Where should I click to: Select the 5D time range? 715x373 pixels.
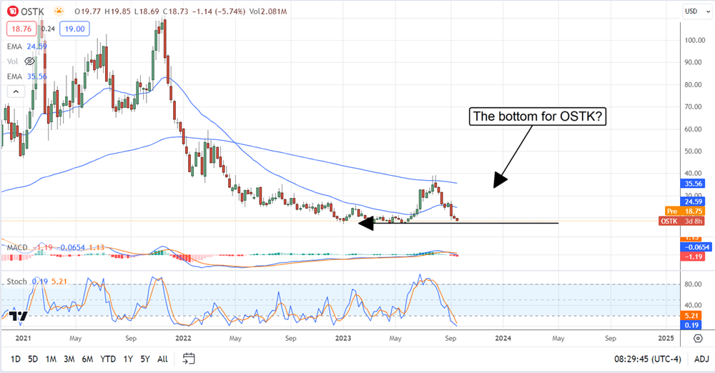pos(33,359)
